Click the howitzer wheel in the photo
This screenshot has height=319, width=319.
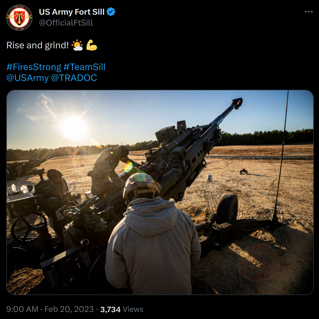(x=227, y=208)
